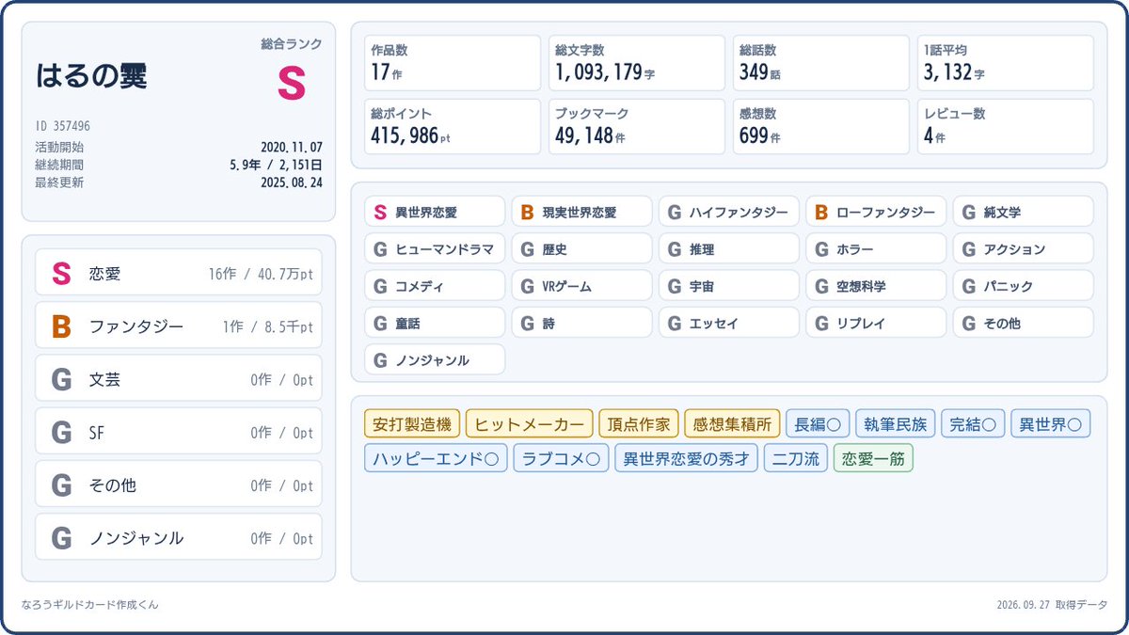Click the 継続期間 value 5.9年 / 2,151日
The height and width of the screenshot is (635, 1129).
[276, 165]
